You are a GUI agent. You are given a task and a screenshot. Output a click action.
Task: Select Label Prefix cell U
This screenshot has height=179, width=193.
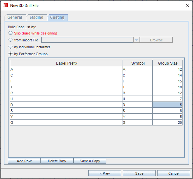(x=66, y=99)
